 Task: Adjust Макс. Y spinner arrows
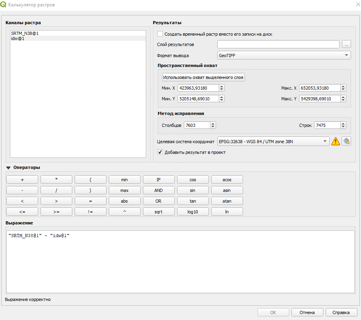[x=343, y=99]
